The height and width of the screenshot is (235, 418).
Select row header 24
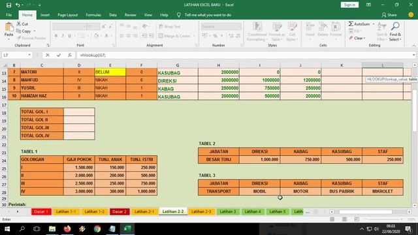tap(4, 161)
